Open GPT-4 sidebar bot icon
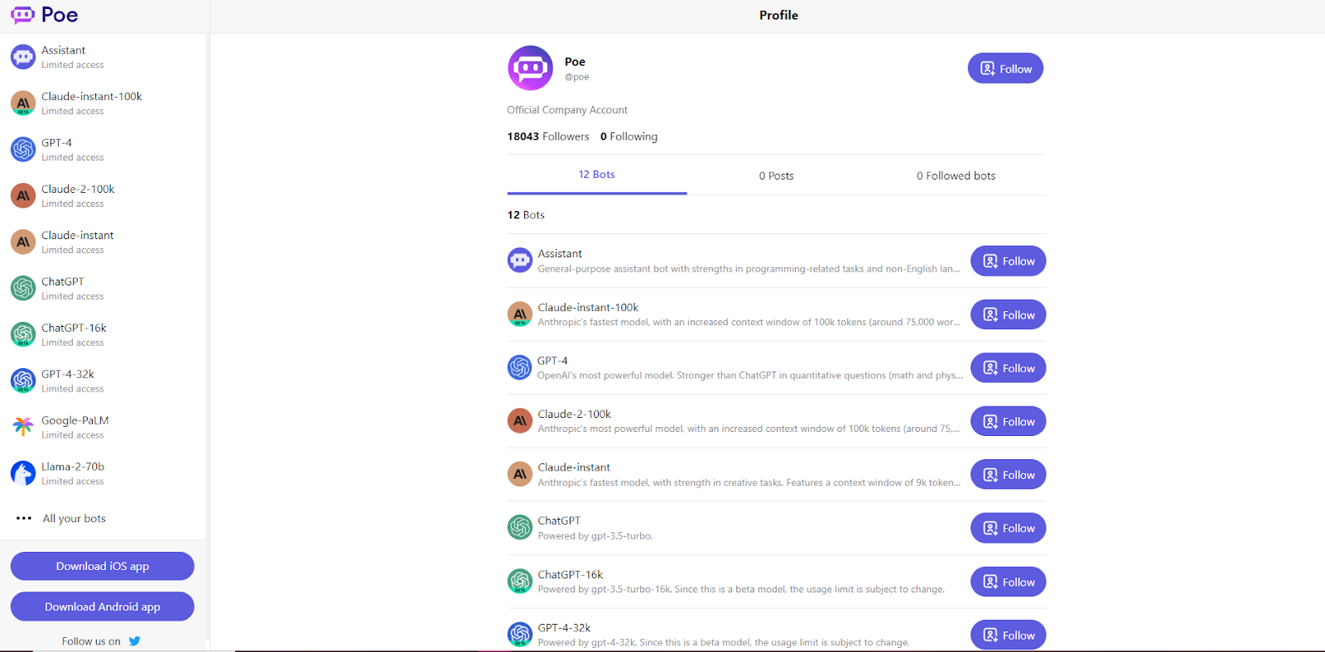 click(23, 150)
